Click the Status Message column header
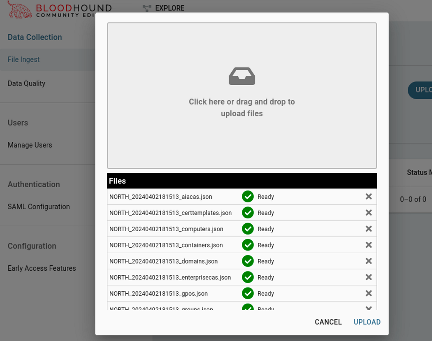 tap(419, 172)
